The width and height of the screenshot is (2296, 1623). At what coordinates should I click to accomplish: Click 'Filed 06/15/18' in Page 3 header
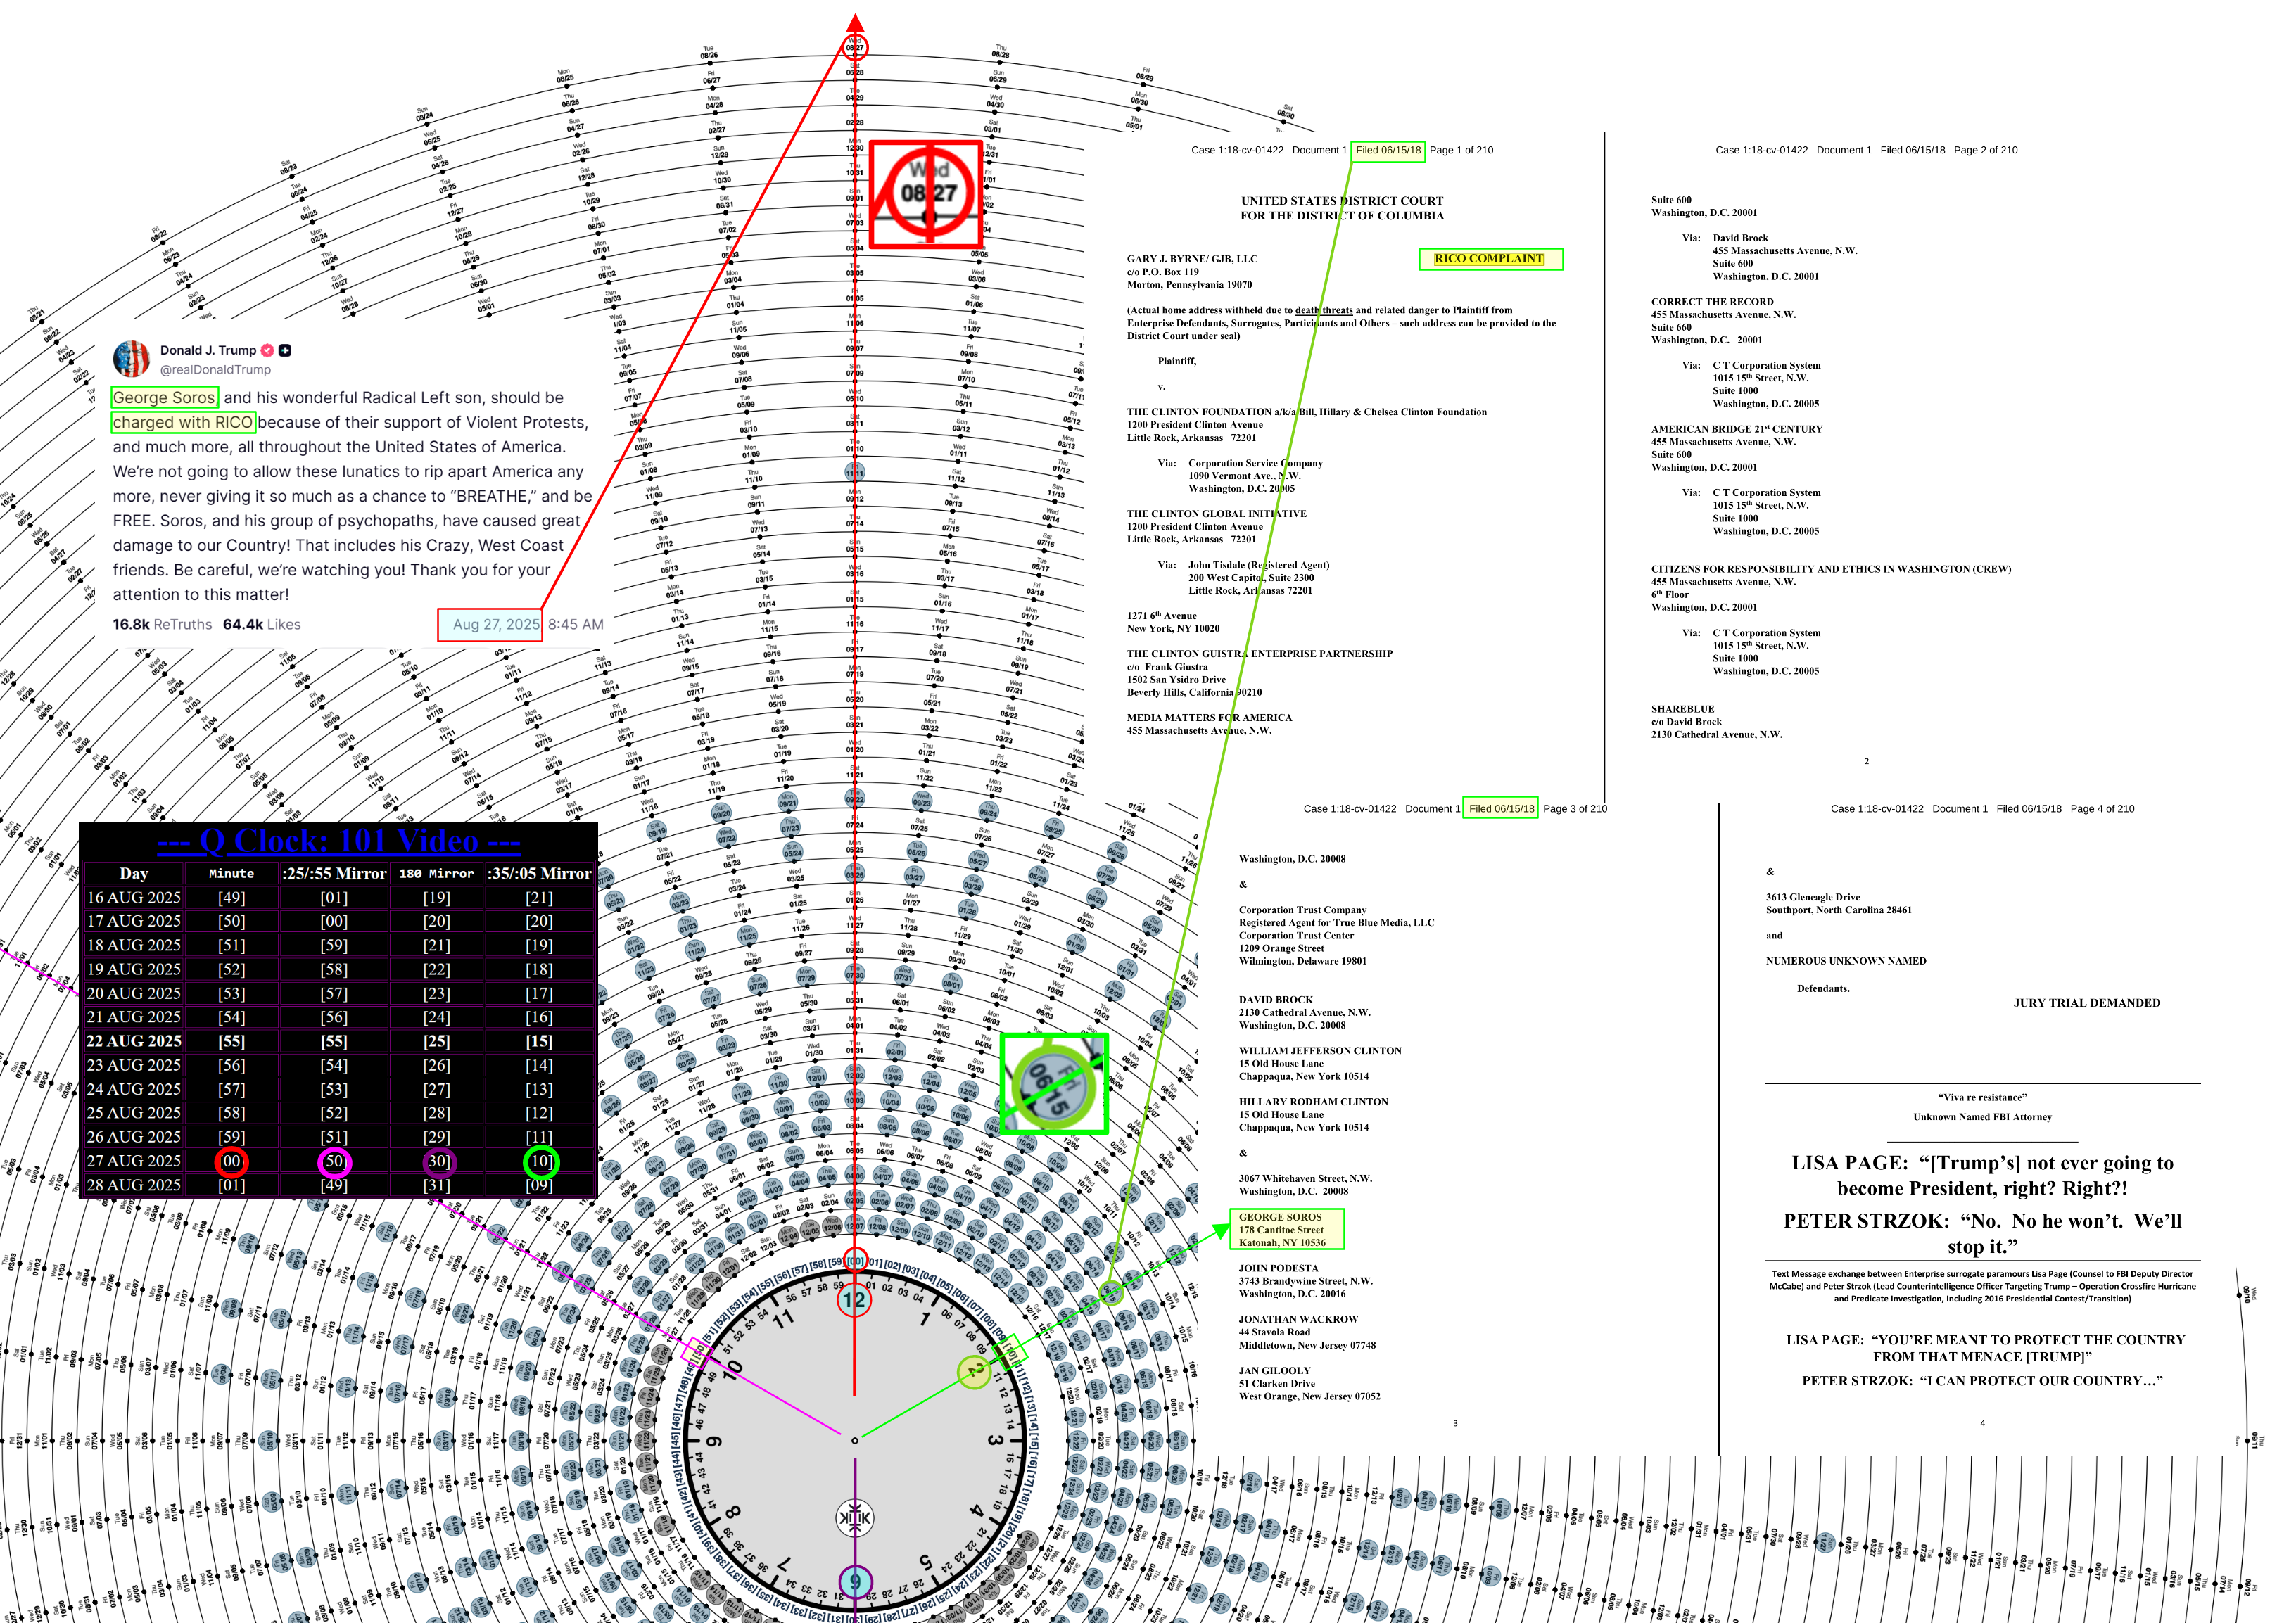coord(1501,809)
